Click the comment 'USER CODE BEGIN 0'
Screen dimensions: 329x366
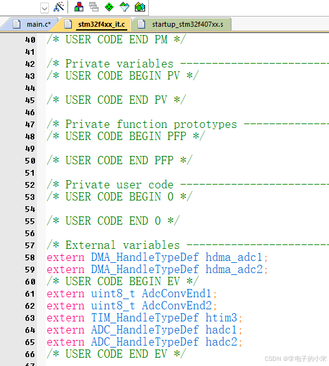(120, 197)
